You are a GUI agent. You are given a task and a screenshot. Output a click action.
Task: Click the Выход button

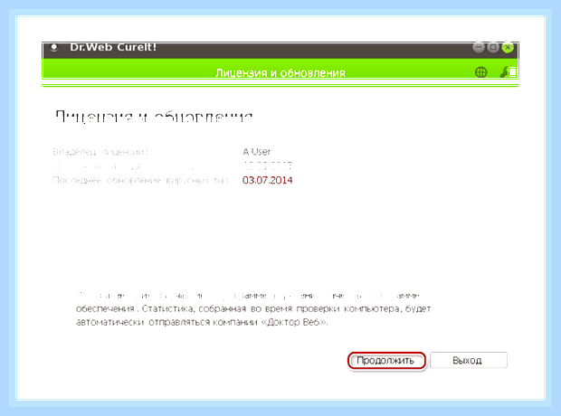(x=469, y=360)
